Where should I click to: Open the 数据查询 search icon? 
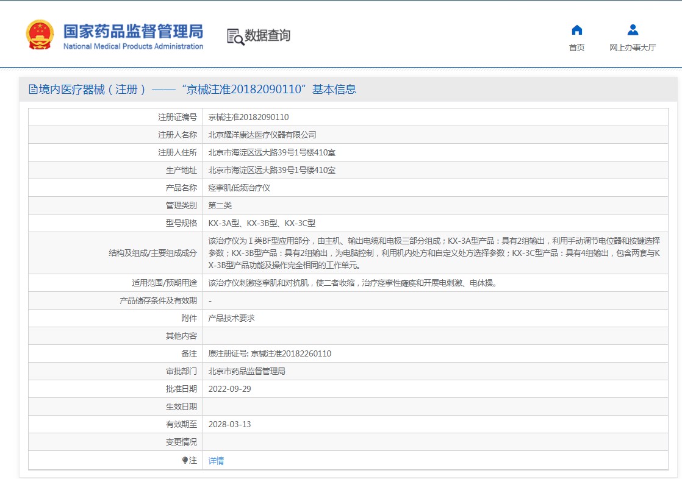click(x=235, y=37)
